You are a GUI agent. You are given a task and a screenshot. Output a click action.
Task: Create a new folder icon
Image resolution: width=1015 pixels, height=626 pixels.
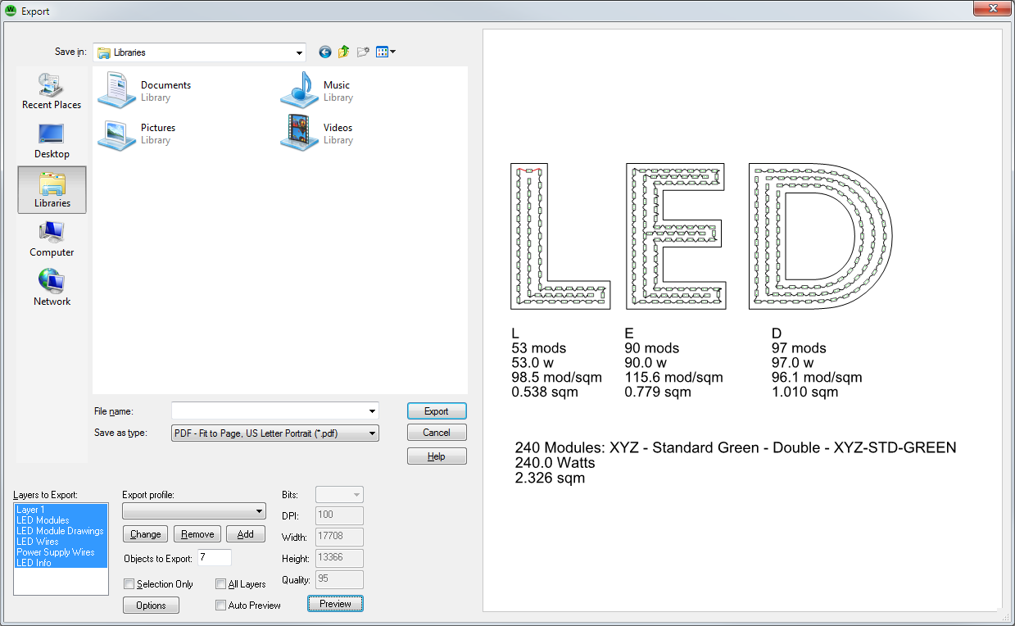pyautogui.click(x=363, y=52)
